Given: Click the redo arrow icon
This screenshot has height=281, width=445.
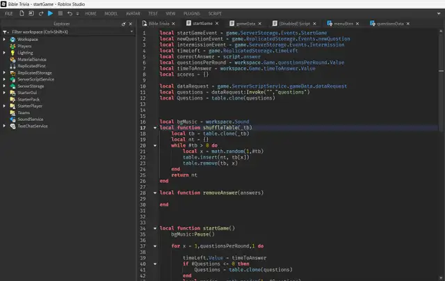Looking at the screenshot, I should pyautogui.click(x=41, y=13).
